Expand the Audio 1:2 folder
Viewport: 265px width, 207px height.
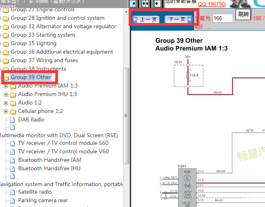(x=6, y=103)
